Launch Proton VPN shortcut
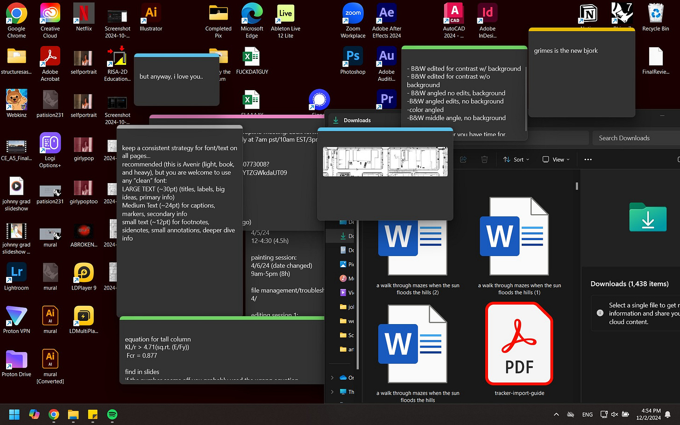 click(16, 320)
